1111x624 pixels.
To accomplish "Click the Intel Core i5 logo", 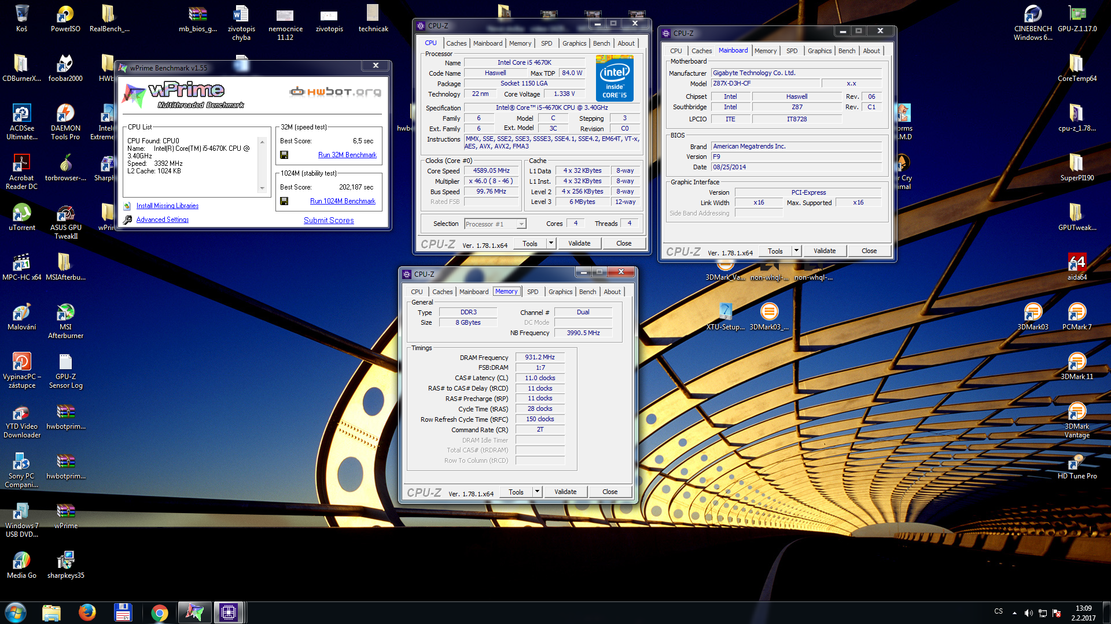I will point(615,79).
